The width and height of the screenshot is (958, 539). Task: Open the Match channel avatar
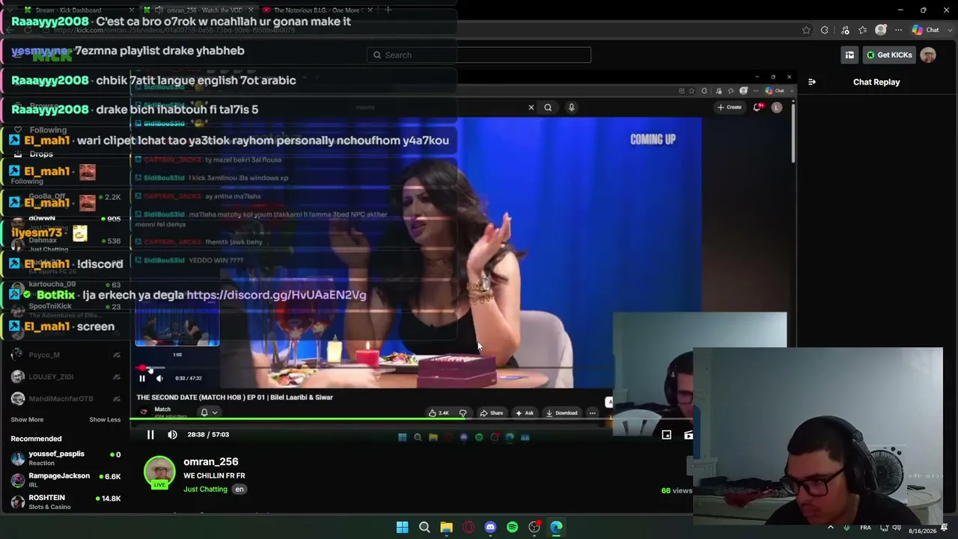pyautogui.click(x=144, y=412)
